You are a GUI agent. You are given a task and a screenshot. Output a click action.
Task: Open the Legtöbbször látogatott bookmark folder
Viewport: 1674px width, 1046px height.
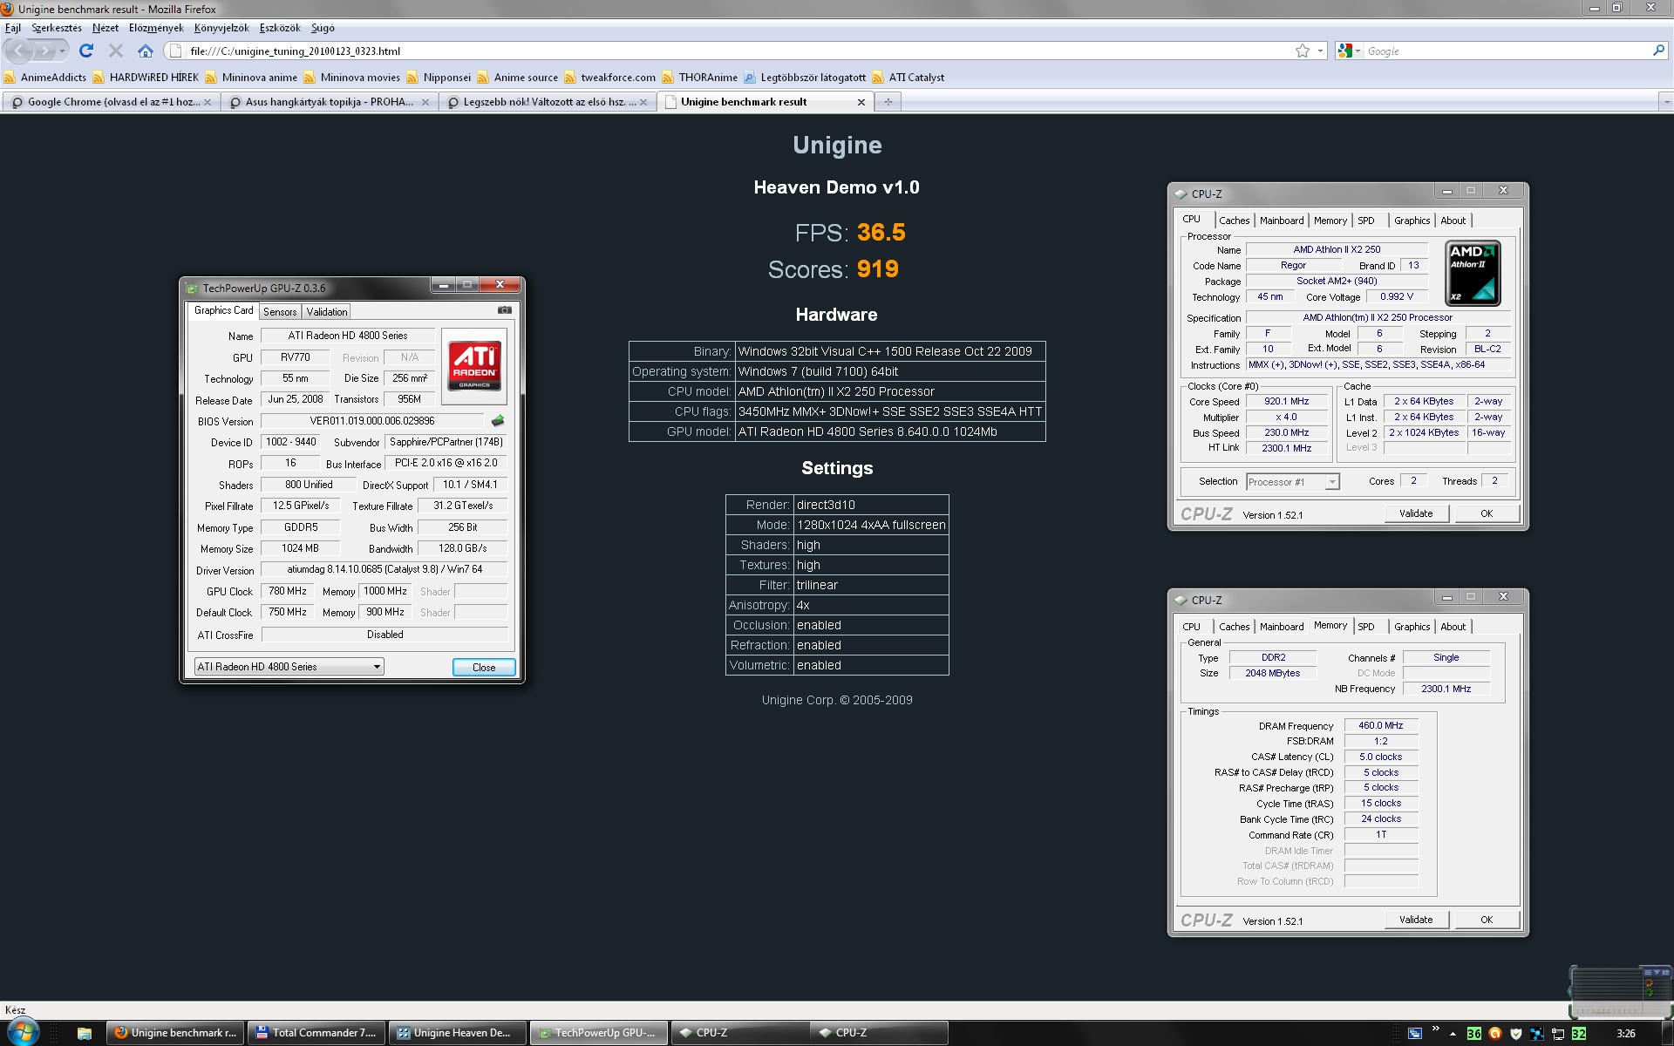point(805,77)
